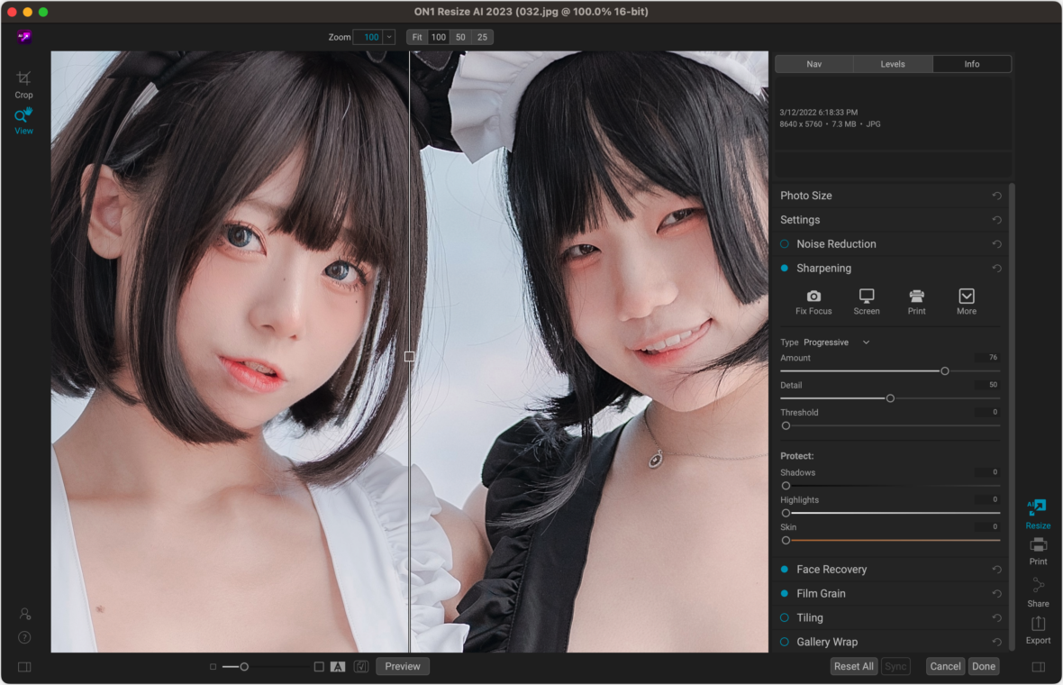1063x685 pixels.
Task: Adjust the Protect Skin slider
Action: (x=786, y=541)
